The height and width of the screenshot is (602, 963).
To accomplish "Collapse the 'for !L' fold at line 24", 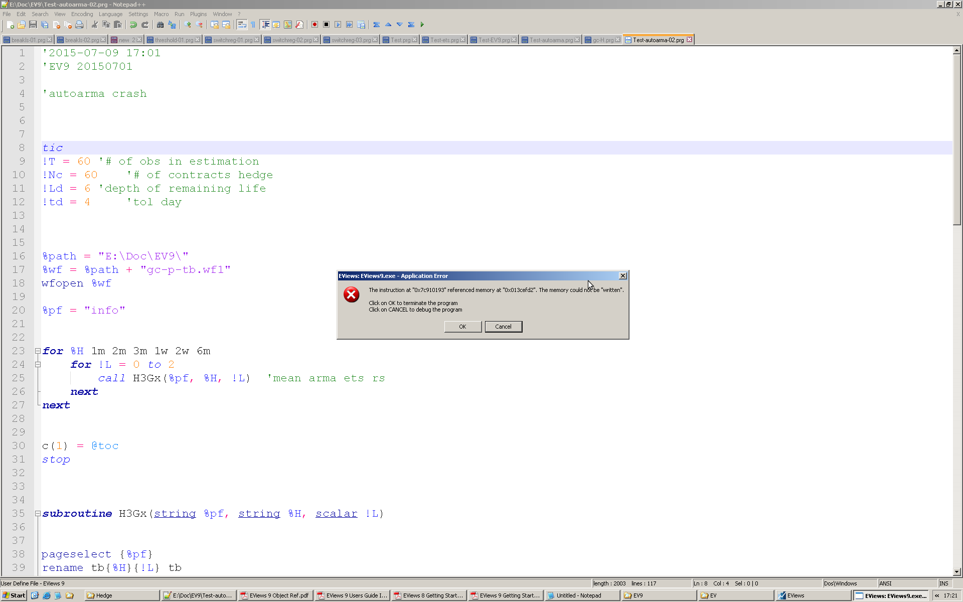I will [38, 365].
